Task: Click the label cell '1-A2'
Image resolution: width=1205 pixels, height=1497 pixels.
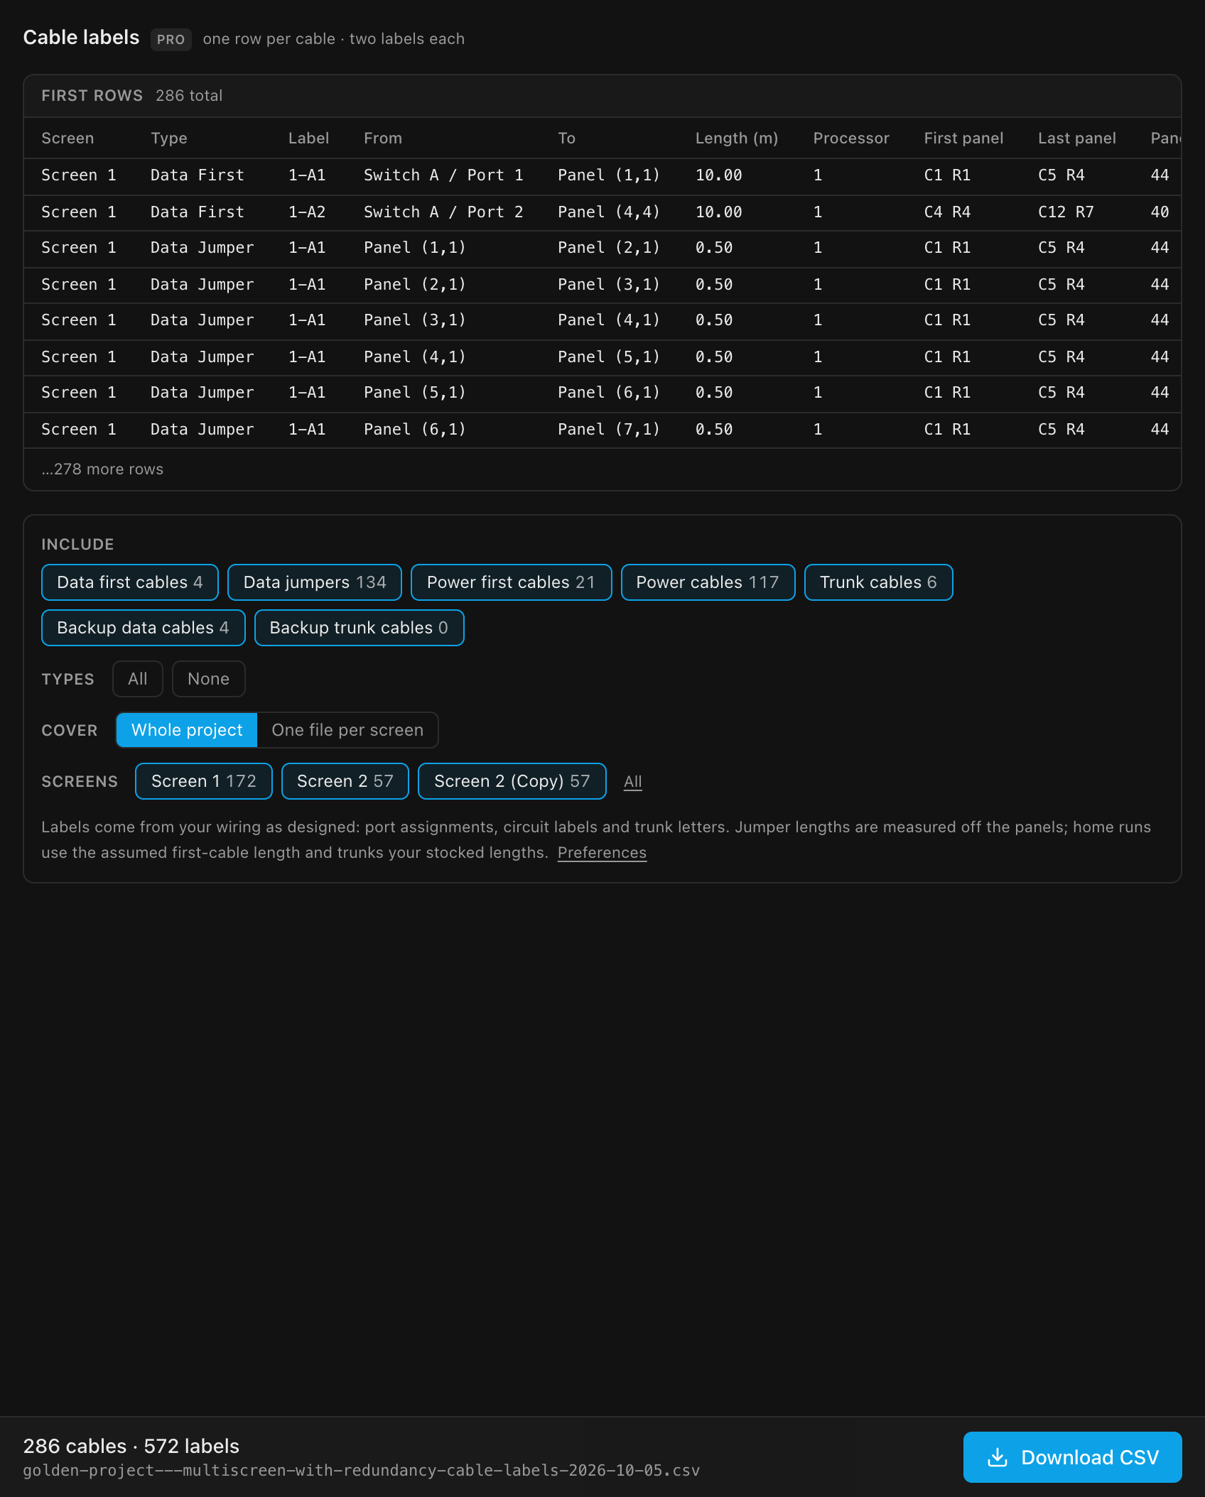Action: click(x=307, y=212)
